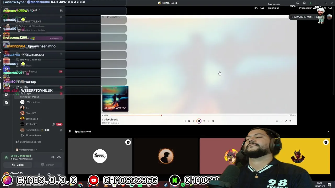This screenshot has width=335, height=188.
Task: Select user ! Mizo_editsx in stage list
Action: click(33, 102)
